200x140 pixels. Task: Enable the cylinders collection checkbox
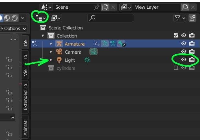(x=176, y=68)
